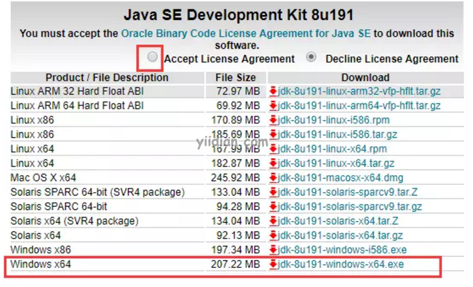The image size is (473, 287).
Task: Click the Windows x64 product description
Action: (41, 264)
